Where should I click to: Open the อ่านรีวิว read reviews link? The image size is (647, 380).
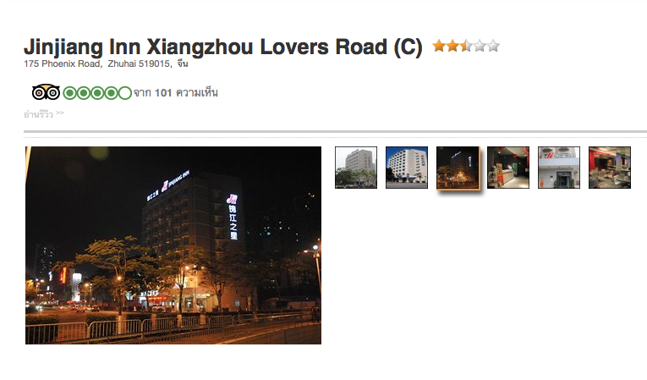tap(38, 114)
